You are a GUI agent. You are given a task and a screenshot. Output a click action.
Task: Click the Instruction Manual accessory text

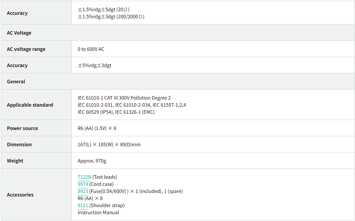(x=98, y=212)
